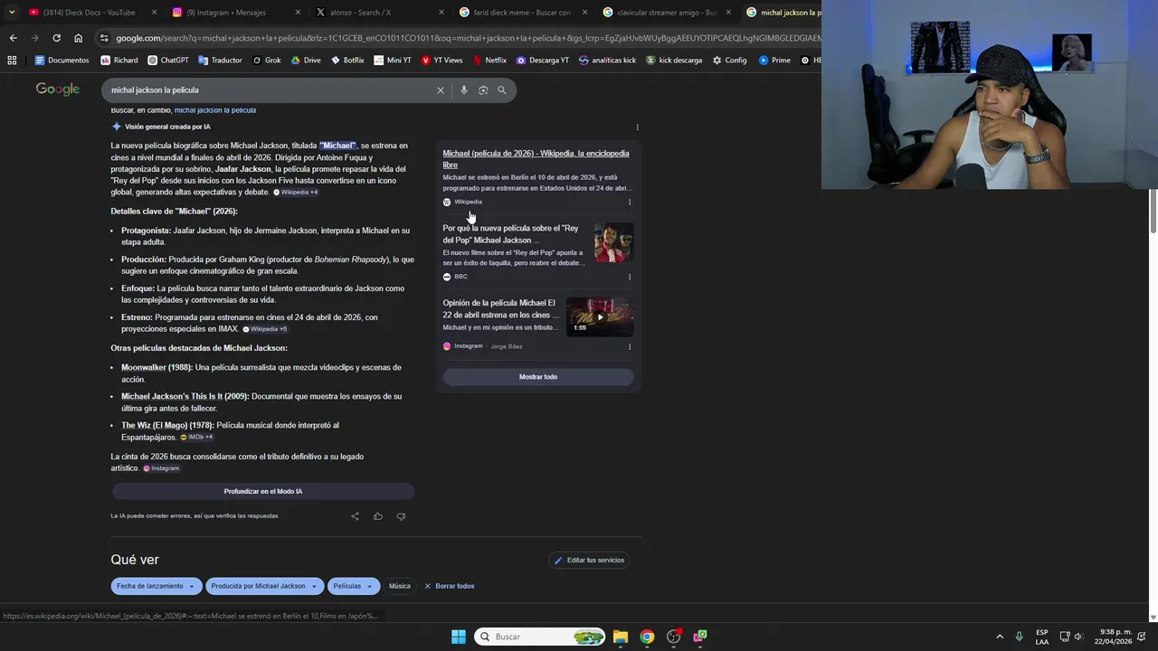Viewport: 1158px width, 651px height.
Task: Open the Traductor bookmark
Action: point(220,61)
